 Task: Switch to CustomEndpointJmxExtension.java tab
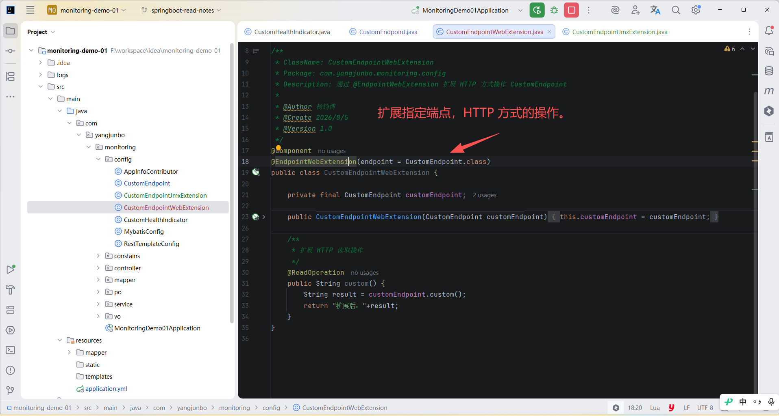click(x=615, y=32)
